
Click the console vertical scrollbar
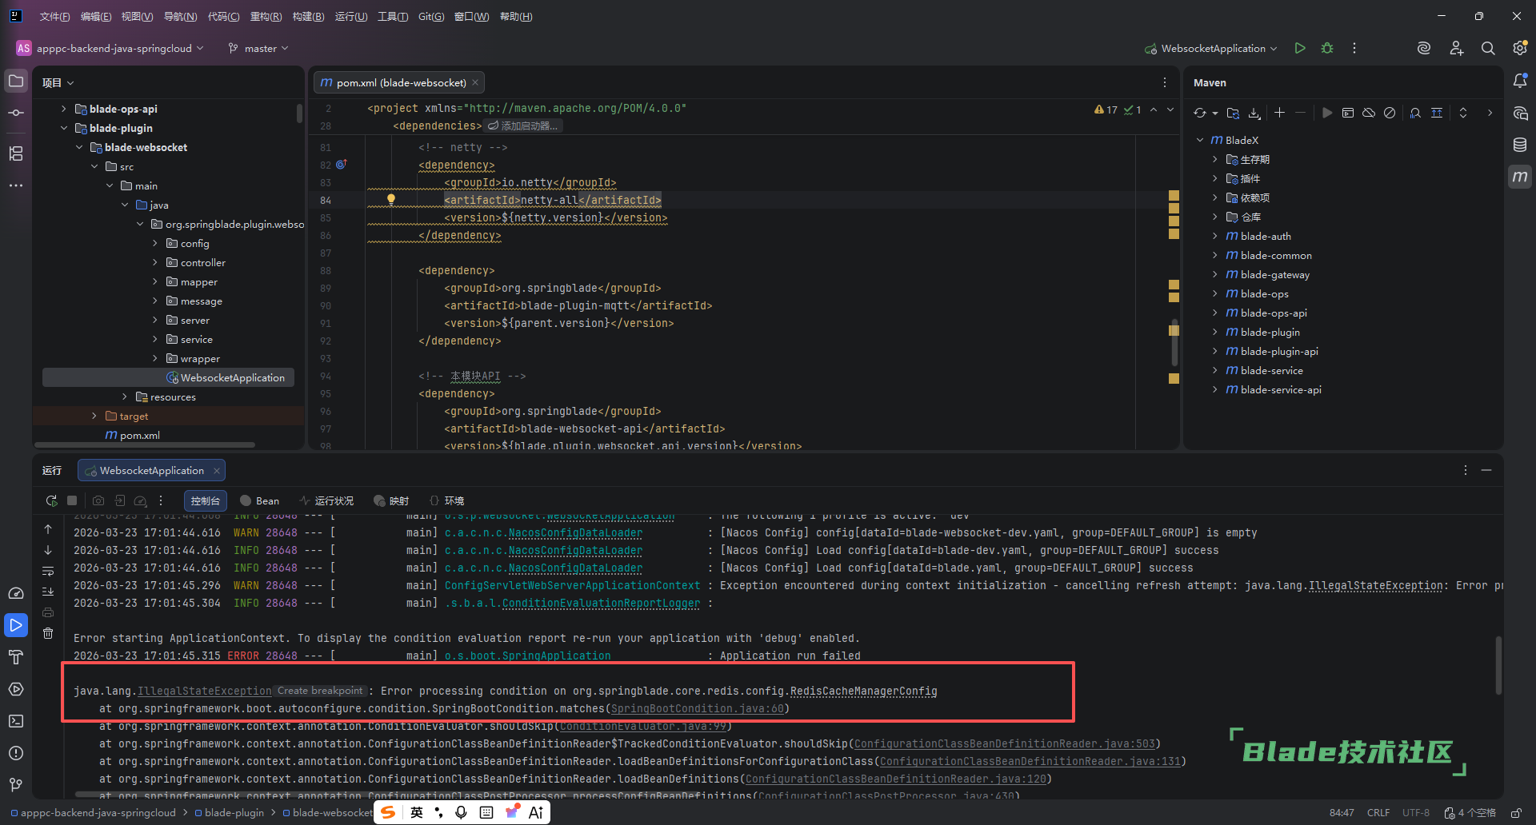click(x=1498, y=664)
